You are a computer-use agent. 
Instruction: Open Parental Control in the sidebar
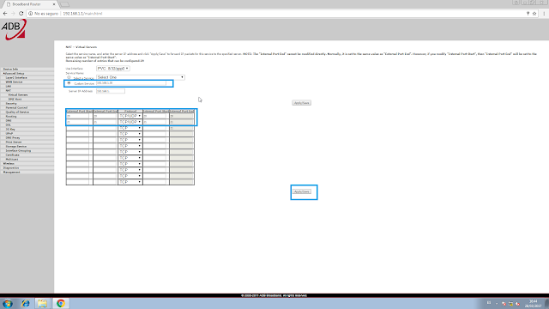pos(16,107)
